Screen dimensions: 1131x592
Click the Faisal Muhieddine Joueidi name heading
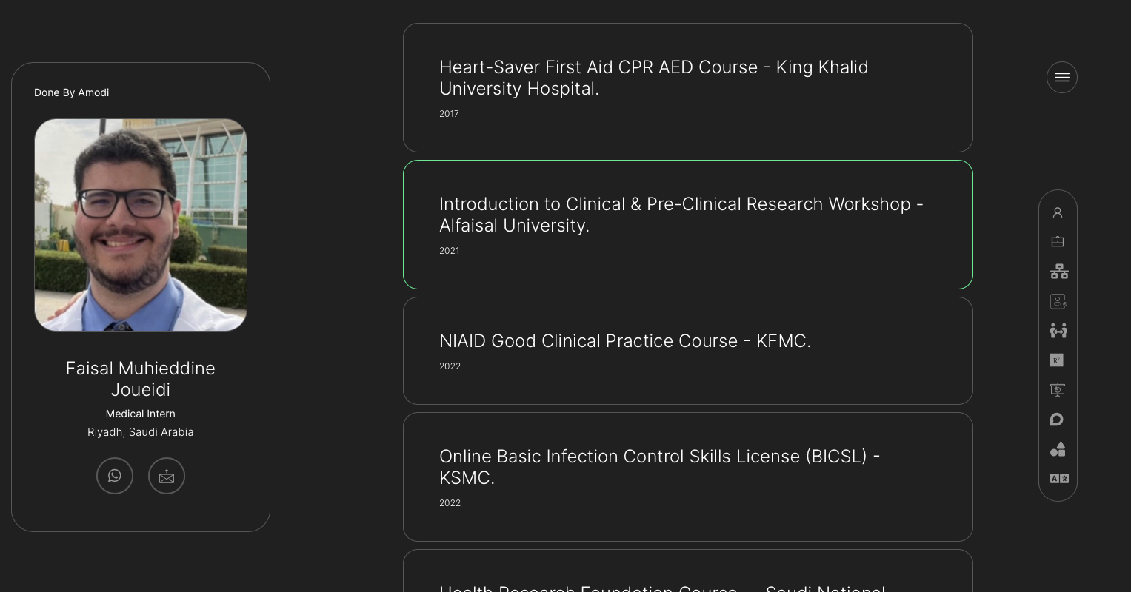click(x=141, y=379)
